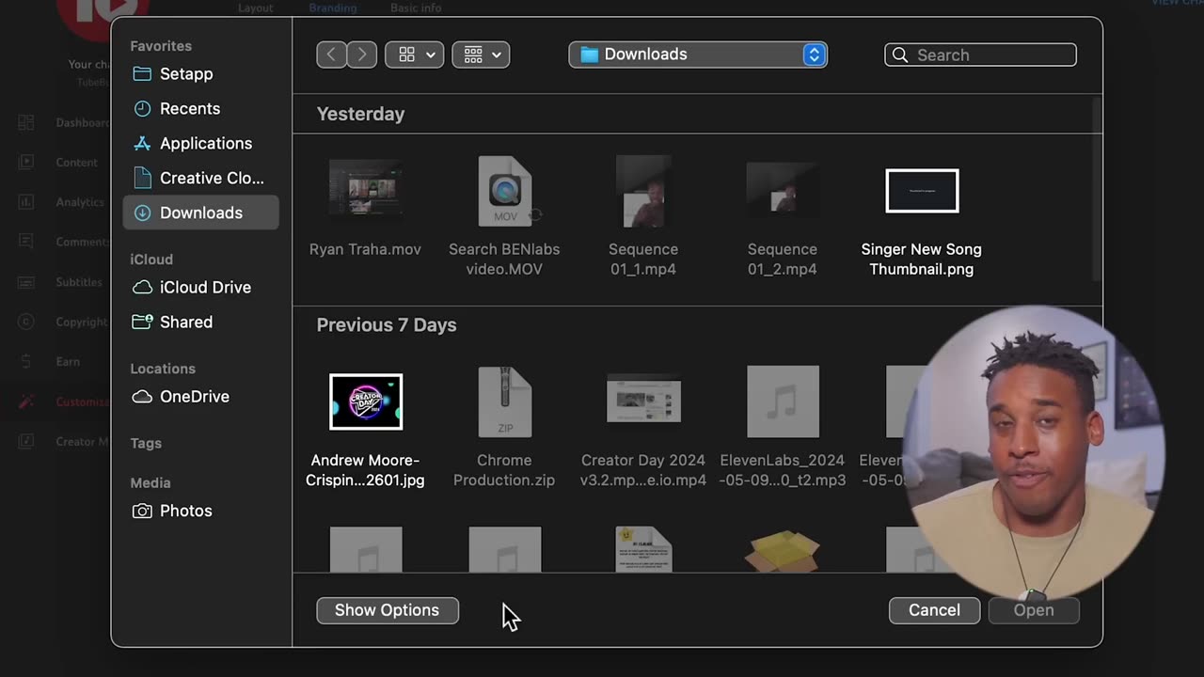Viewport: 1204px width, 677px height.
Task: Click the Photos camera icon
Action: [x=142, y=511]
